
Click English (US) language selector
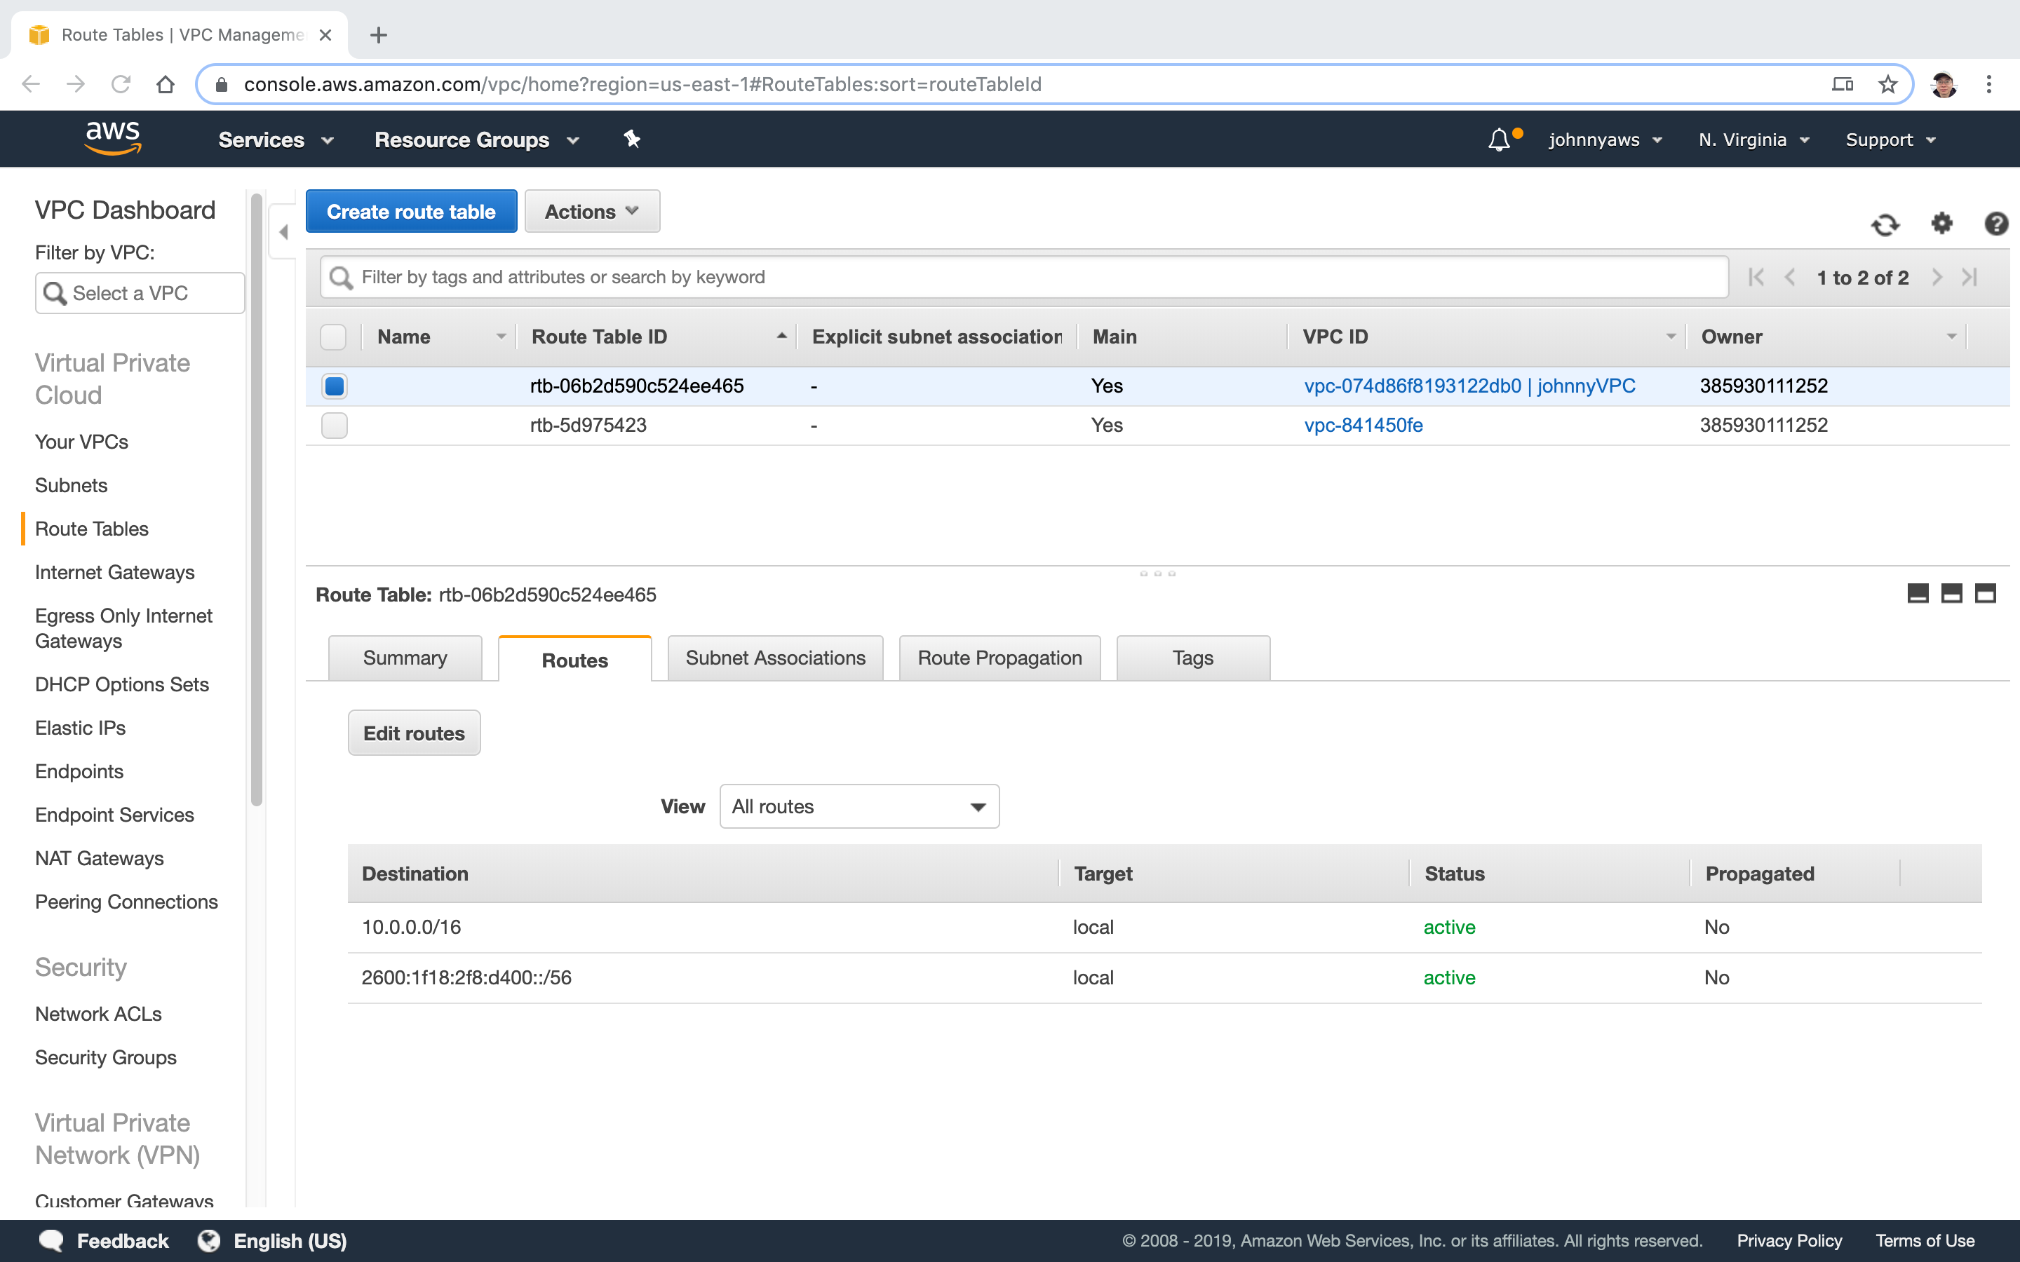coord(290,1240)
